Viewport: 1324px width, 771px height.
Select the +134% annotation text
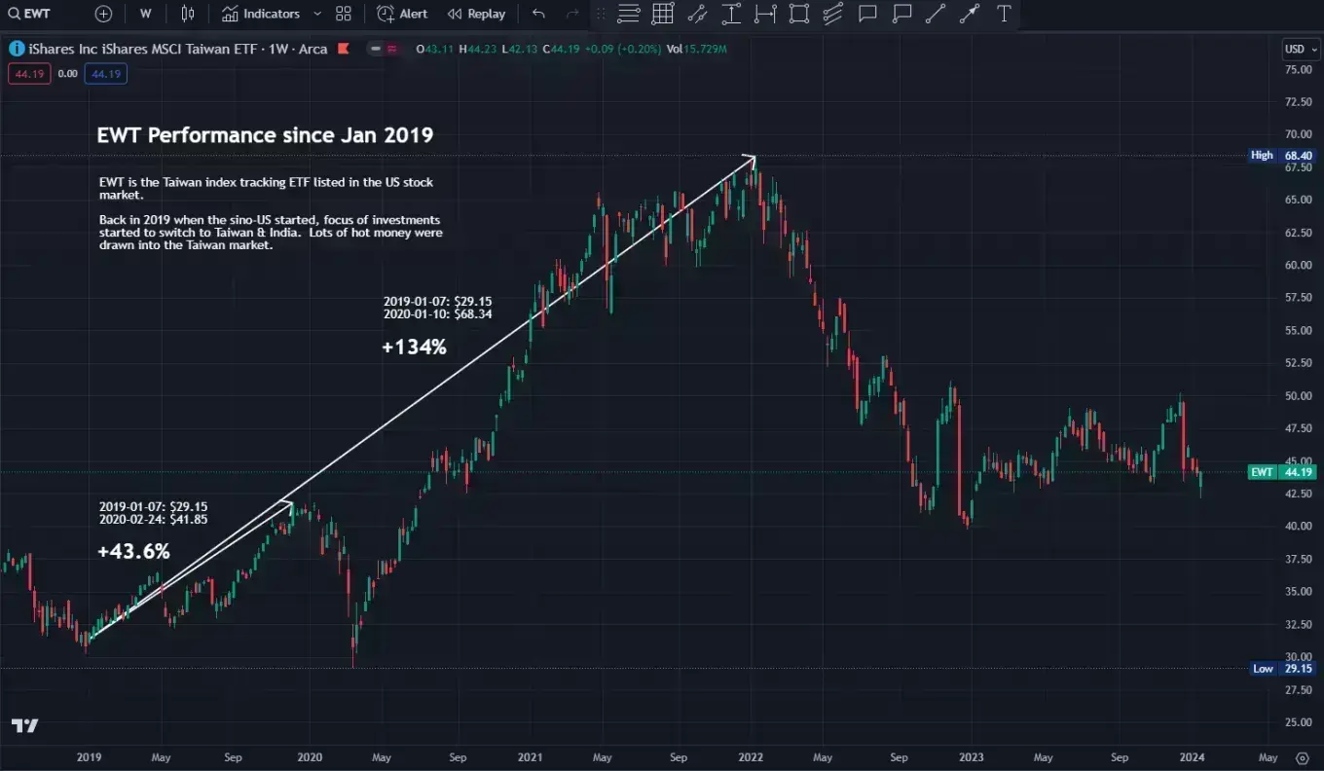click(414, 347)
